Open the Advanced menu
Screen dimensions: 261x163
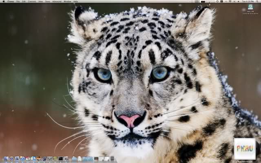(x=57, y=2)
